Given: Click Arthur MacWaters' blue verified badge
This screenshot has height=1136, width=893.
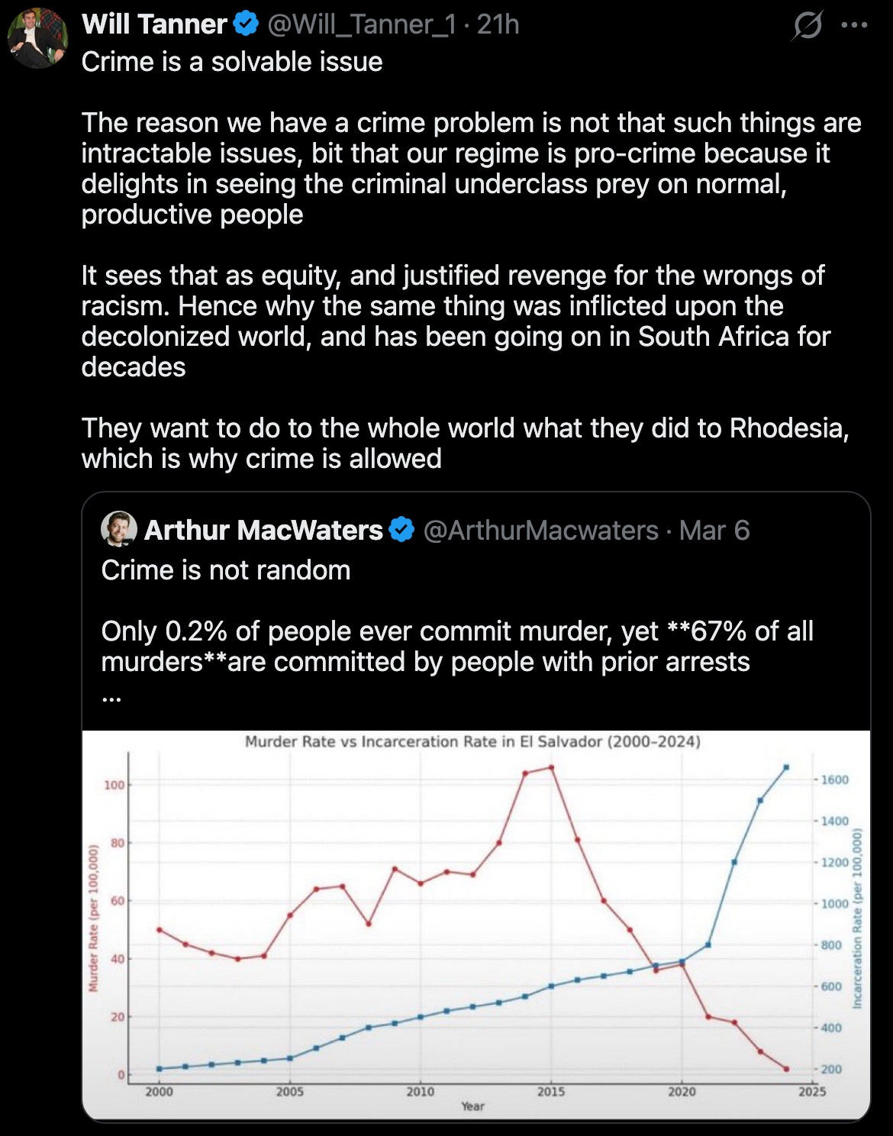Looking at the screenshot, I should [401, 530].
